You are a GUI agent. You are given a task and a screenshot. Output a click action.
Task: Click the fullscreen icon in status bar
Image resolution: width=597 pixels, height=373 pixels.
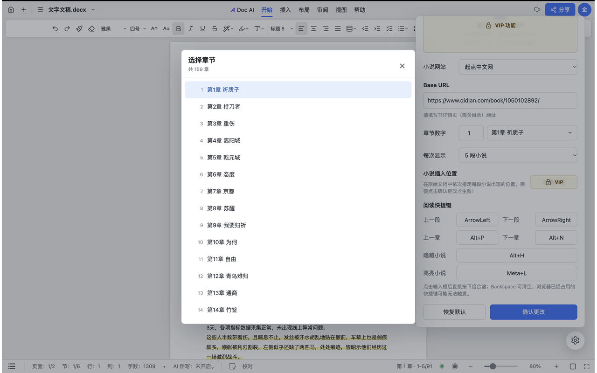(588, 366)
